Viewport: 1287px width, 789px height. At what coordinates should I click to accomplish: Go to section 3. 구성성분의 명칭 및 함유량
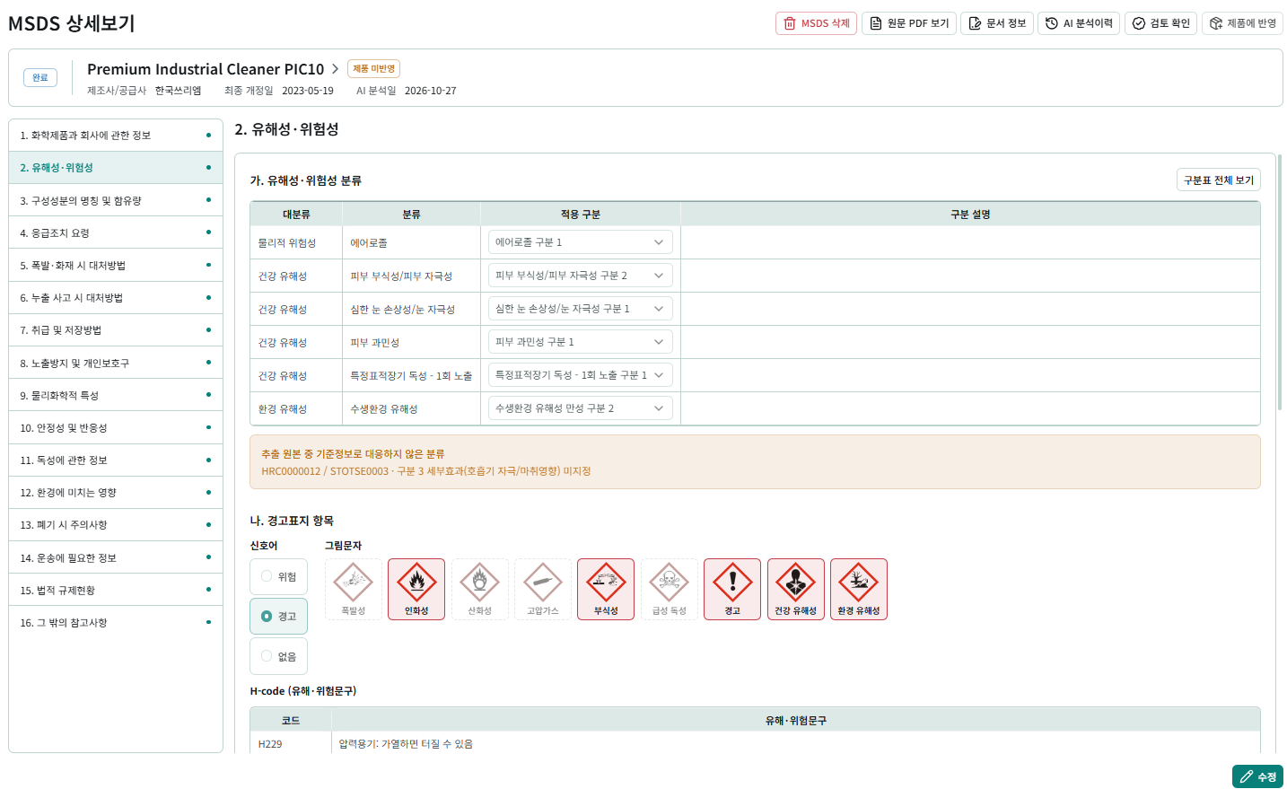(x=116, y=200)
